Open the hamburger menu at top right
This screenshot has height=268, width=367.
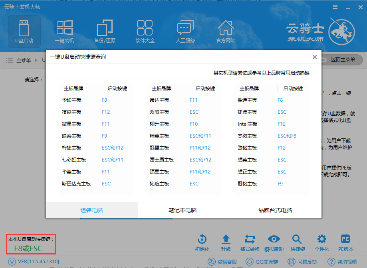coord(335,7)
